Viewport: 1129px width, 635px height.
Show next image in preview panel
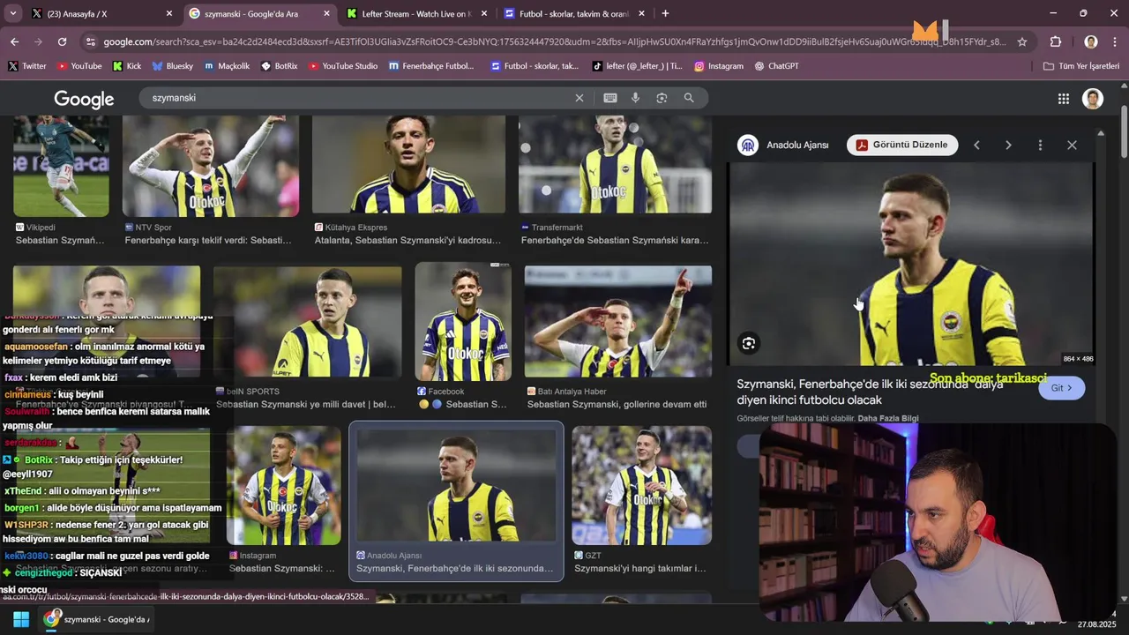(1008, 145)
